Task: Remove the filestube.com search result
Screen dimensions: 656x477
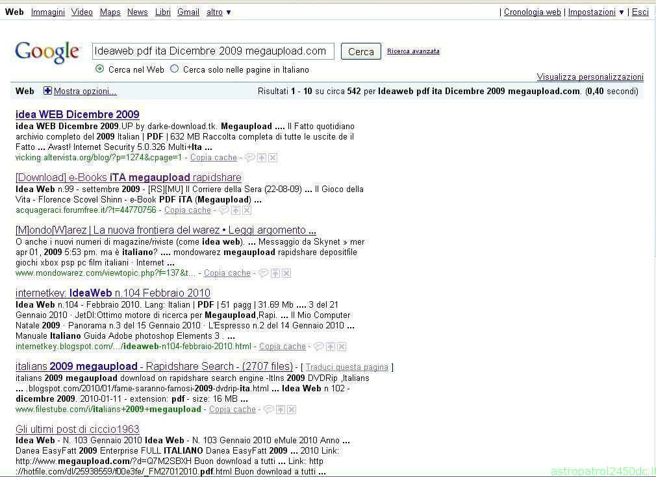Action: (x=292, y=410)
